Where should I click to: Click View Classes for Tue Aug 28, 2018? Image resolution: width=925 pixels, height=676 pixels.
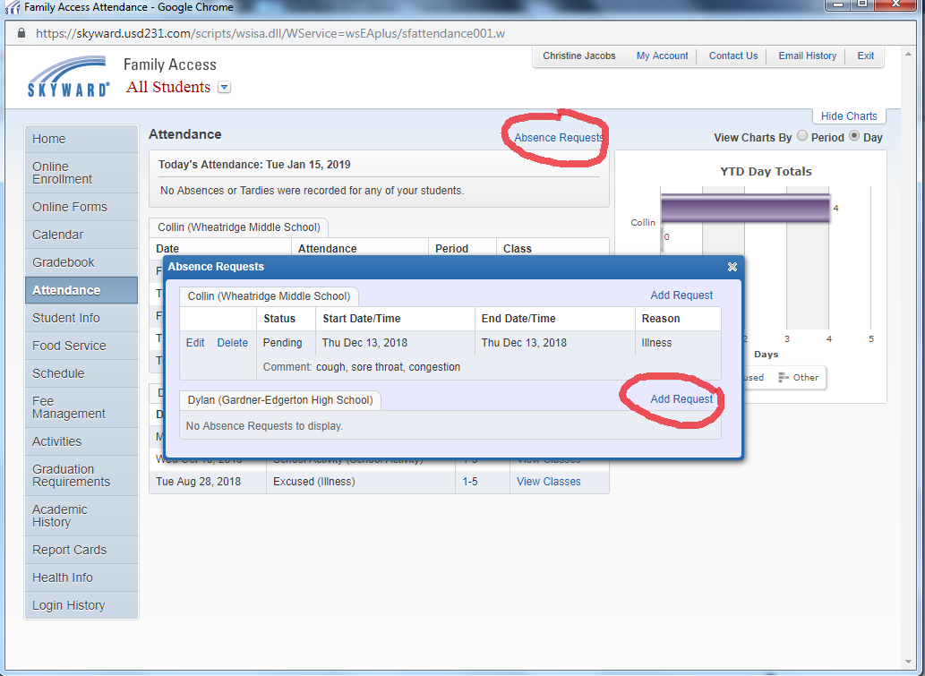tap(549, 482)
